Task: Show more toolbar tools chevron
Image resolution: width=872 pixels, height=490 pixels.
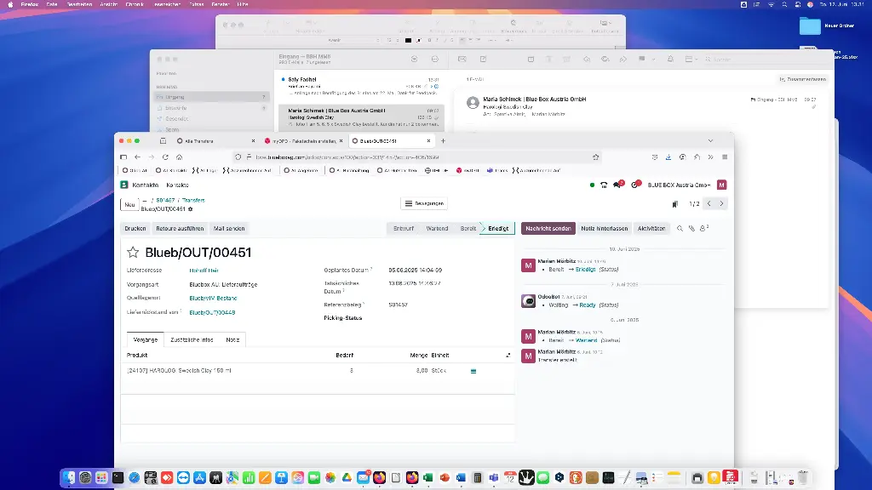Action: (x=711, y=157)
